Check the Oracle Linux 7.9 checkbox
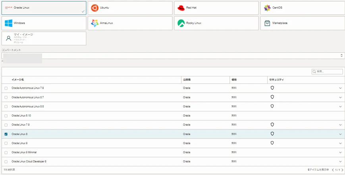Image resolution: width=345 pixels, height=175 pixels. click(6, 125)
